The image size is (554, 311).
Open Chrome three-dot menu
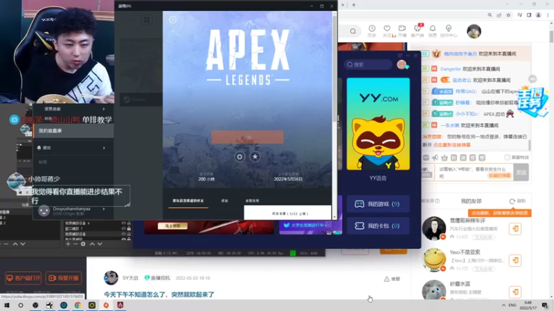(548, 15)
